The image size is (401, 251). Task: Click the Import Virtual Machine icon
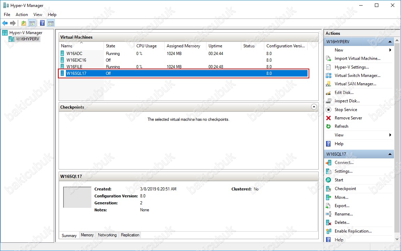328,58
